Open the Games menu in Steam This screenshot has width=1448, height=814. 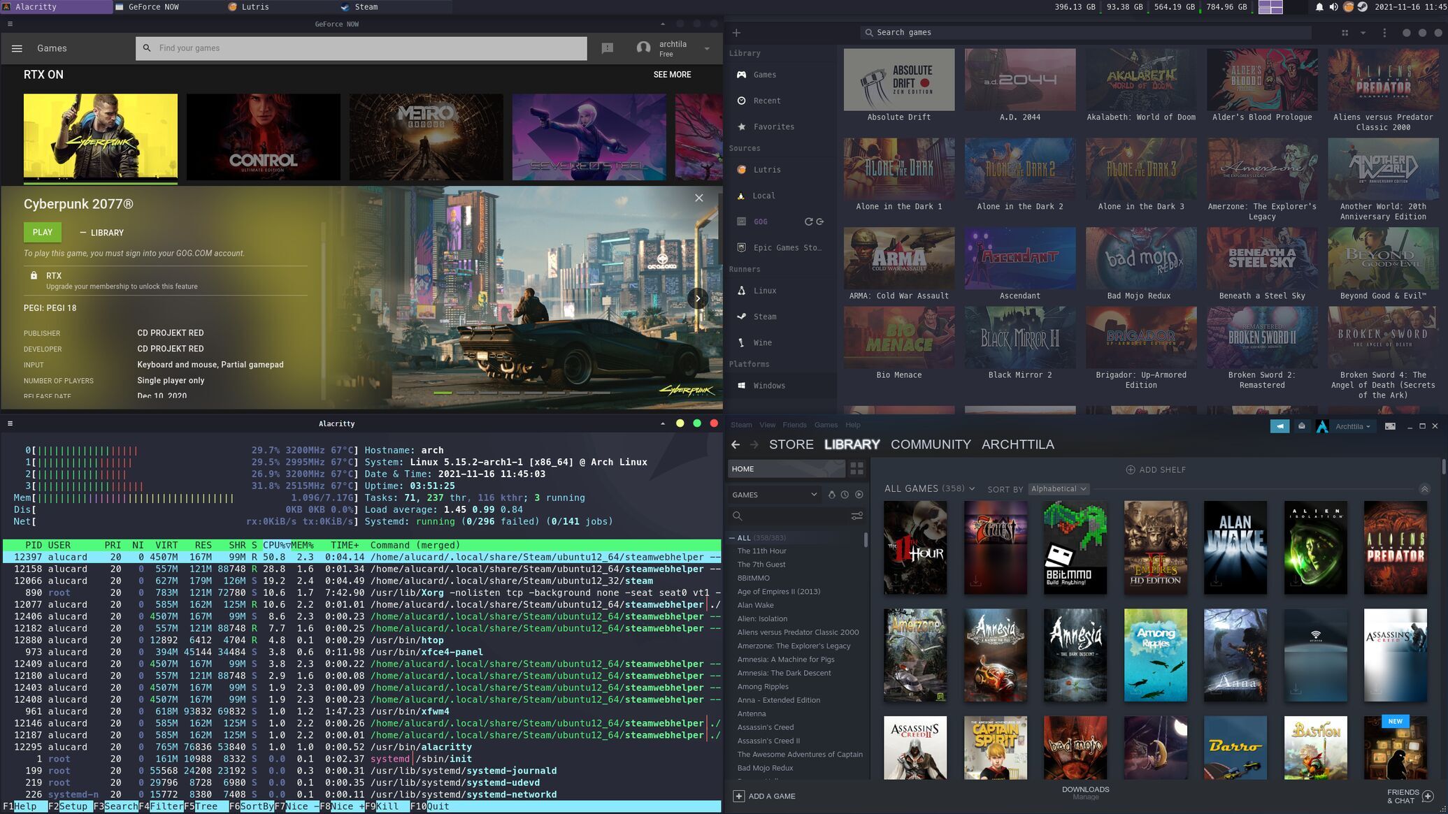[x=826, y=425]
